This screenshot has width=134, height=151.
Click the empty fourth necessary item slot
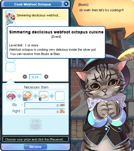(60, 96)
